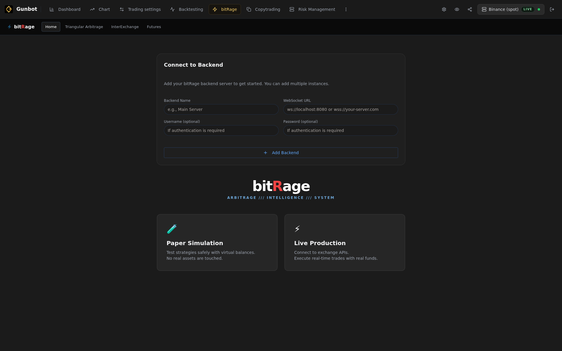Click the large bitRage title logo
The width and height of the screenshot is (562, 351).
(x=281, y=186)
